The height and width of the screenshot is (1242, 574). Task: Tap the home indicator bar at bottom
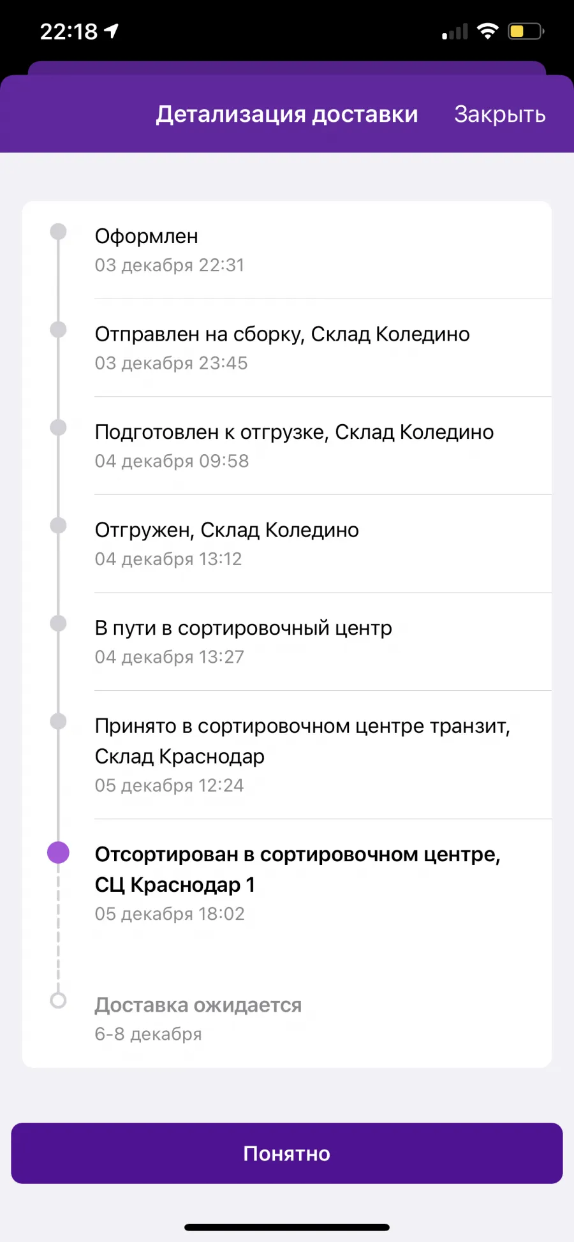(x=287, y=1227)
